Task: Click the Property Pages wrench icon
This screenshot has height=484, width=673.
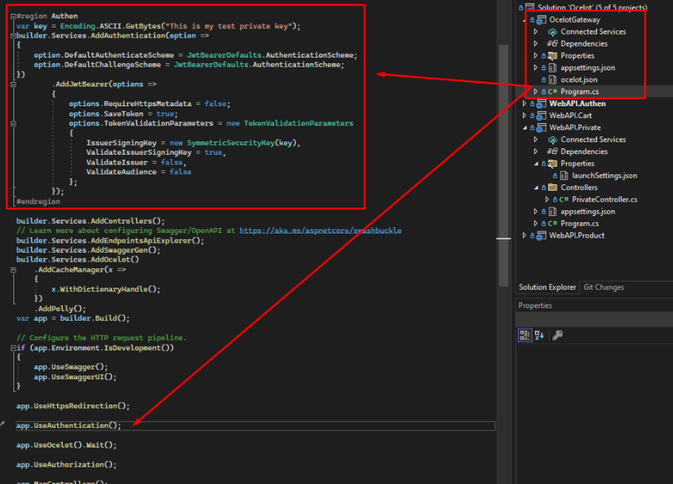Action: (x=558, y=335)
